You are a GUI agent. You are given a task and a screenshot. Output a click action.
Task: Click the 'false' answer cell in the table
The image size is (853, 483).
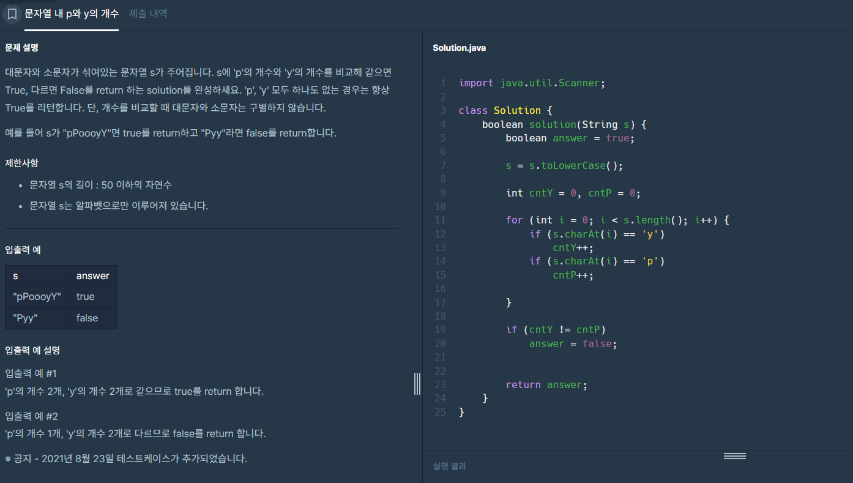tap(93, 318)
